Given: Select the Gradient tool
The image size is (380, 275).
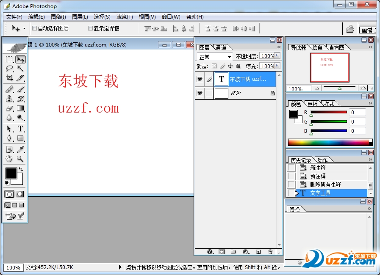Looking at the screenshot, I should pyautogui.click(x=21, y=108).
